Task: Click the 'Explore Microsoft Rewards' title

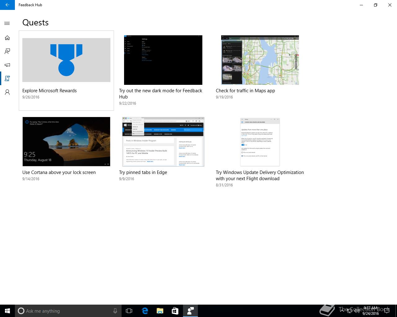Action: (x=50, y=91)
